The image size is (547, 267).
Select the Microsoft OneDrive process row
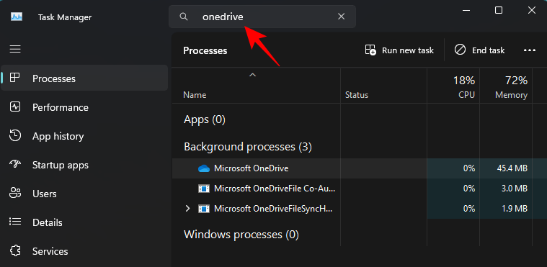360,168
